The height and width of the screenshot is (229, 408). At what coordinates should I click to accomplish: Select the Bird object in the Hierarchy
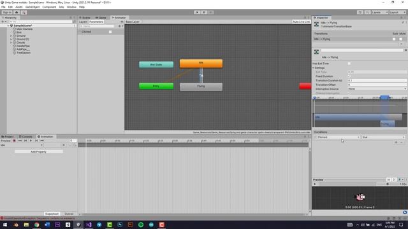point(19,32)
